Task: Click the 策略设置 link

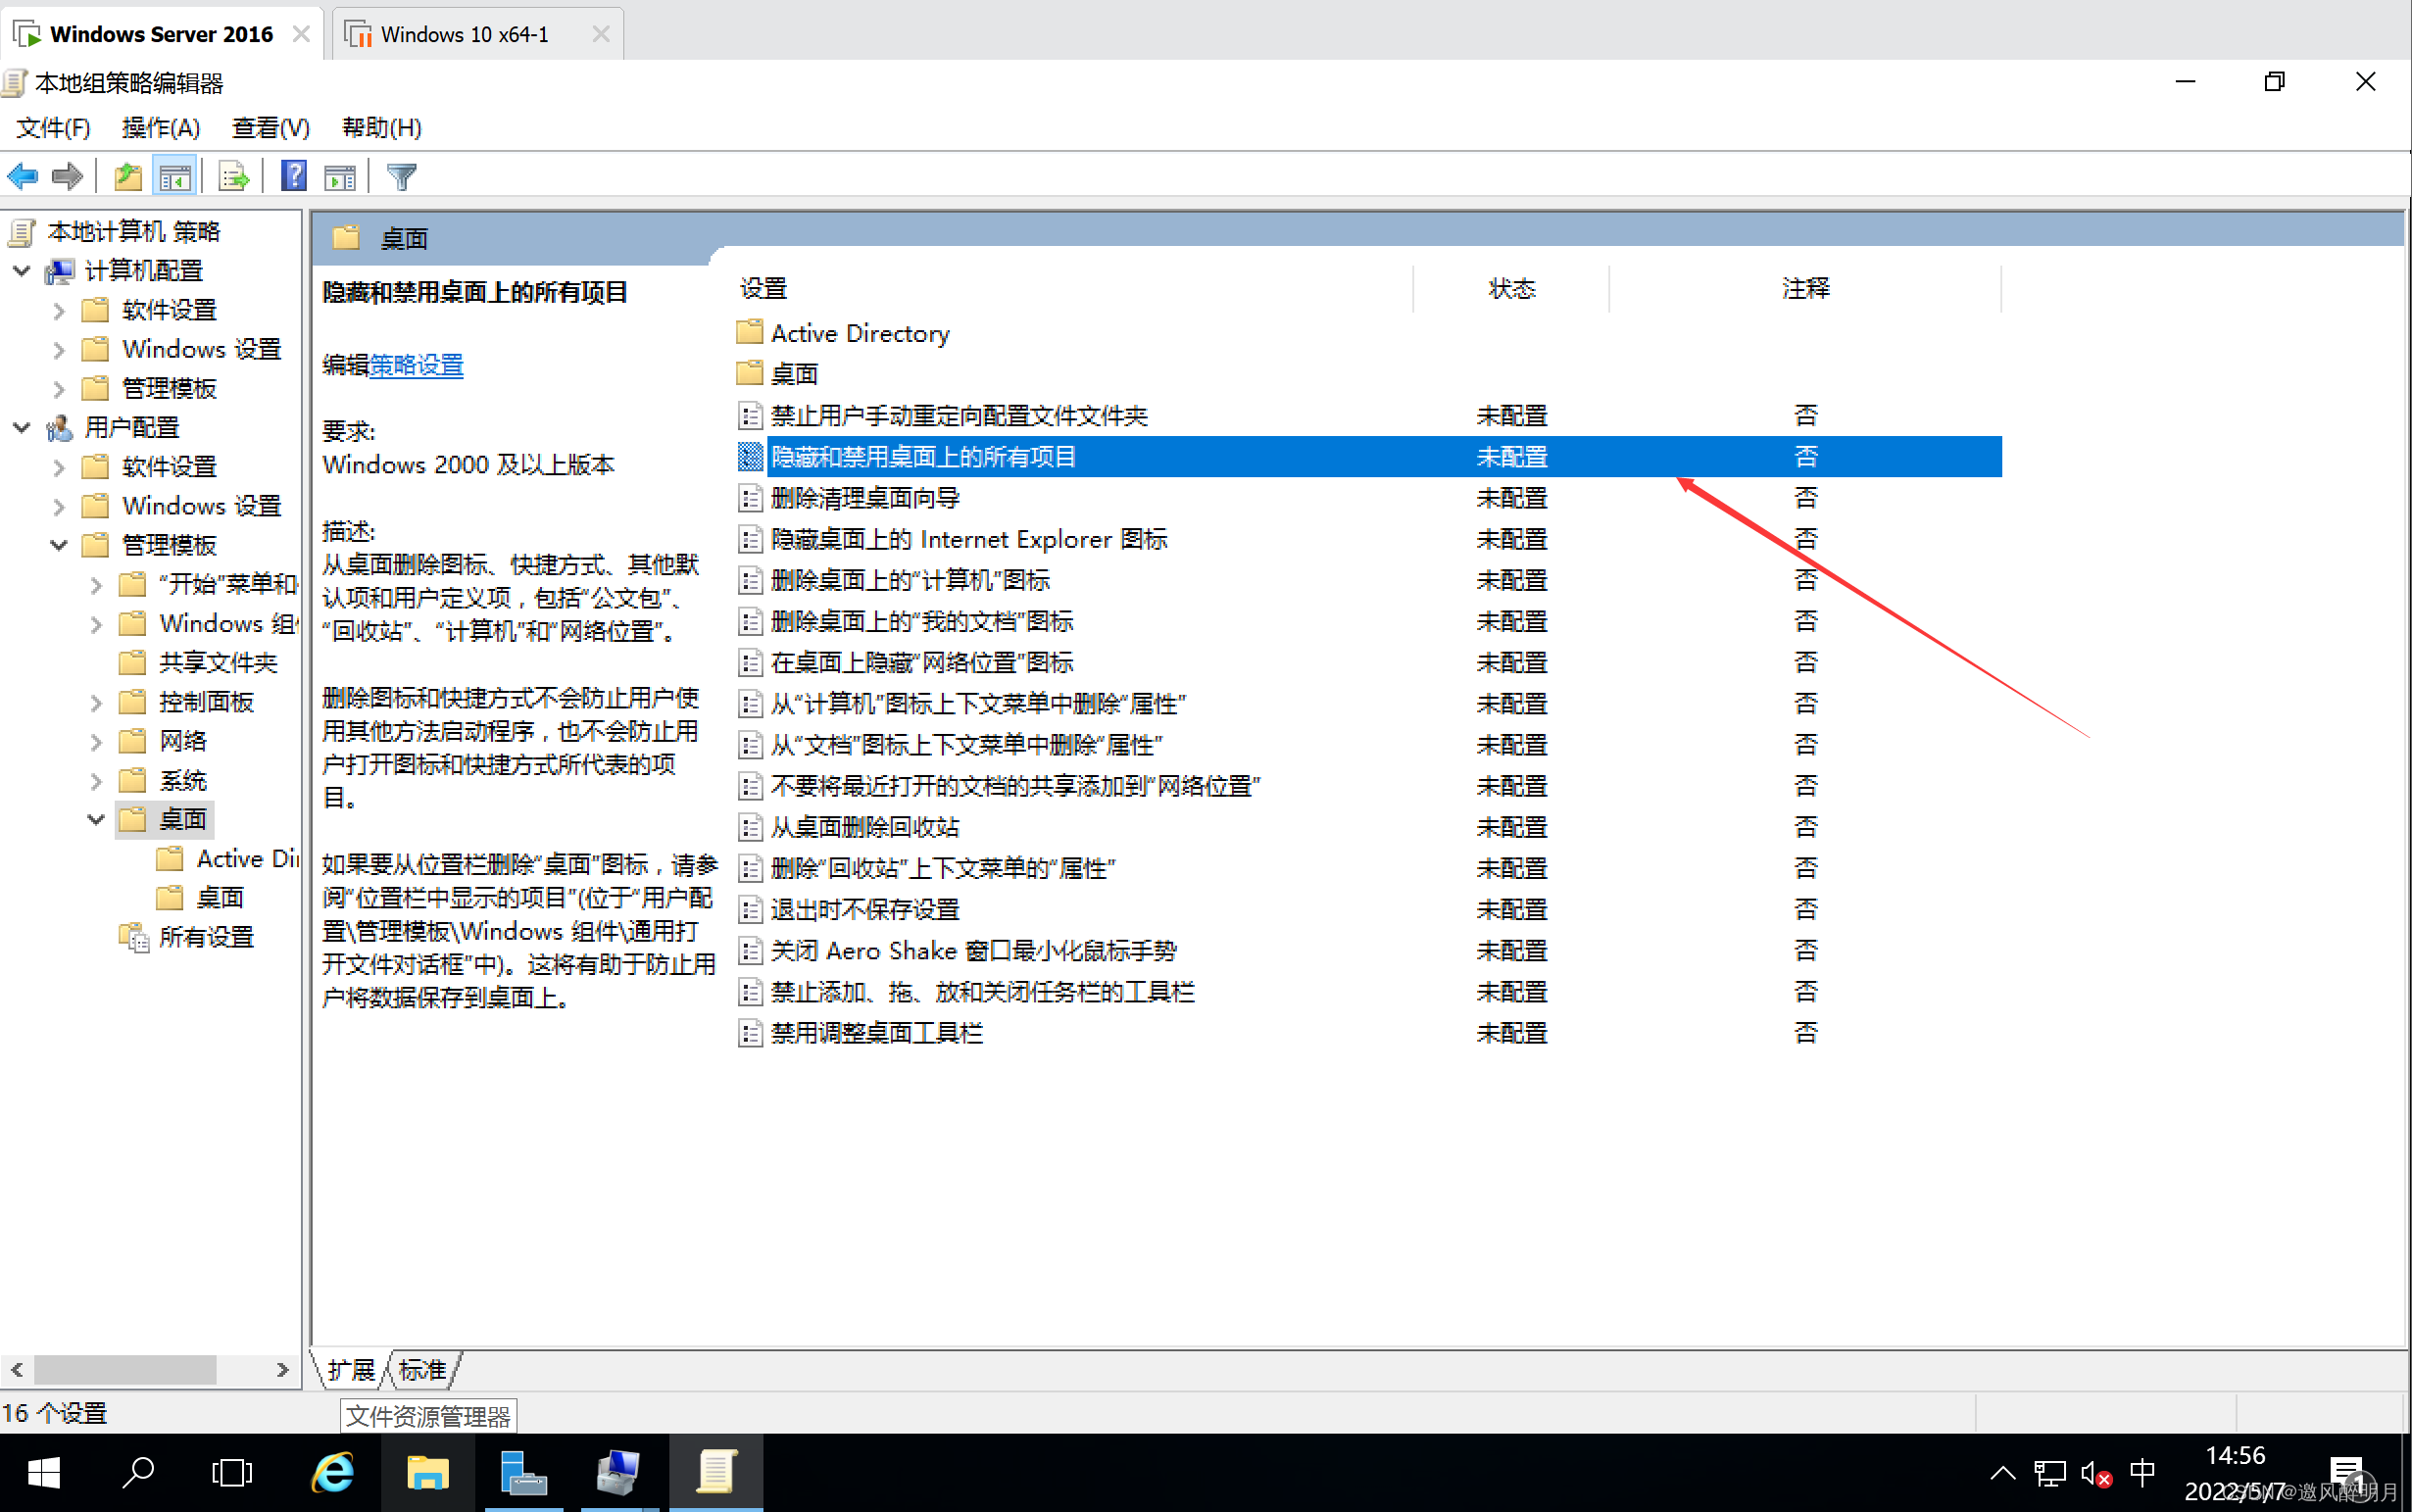Action: [x=416, y=365]
